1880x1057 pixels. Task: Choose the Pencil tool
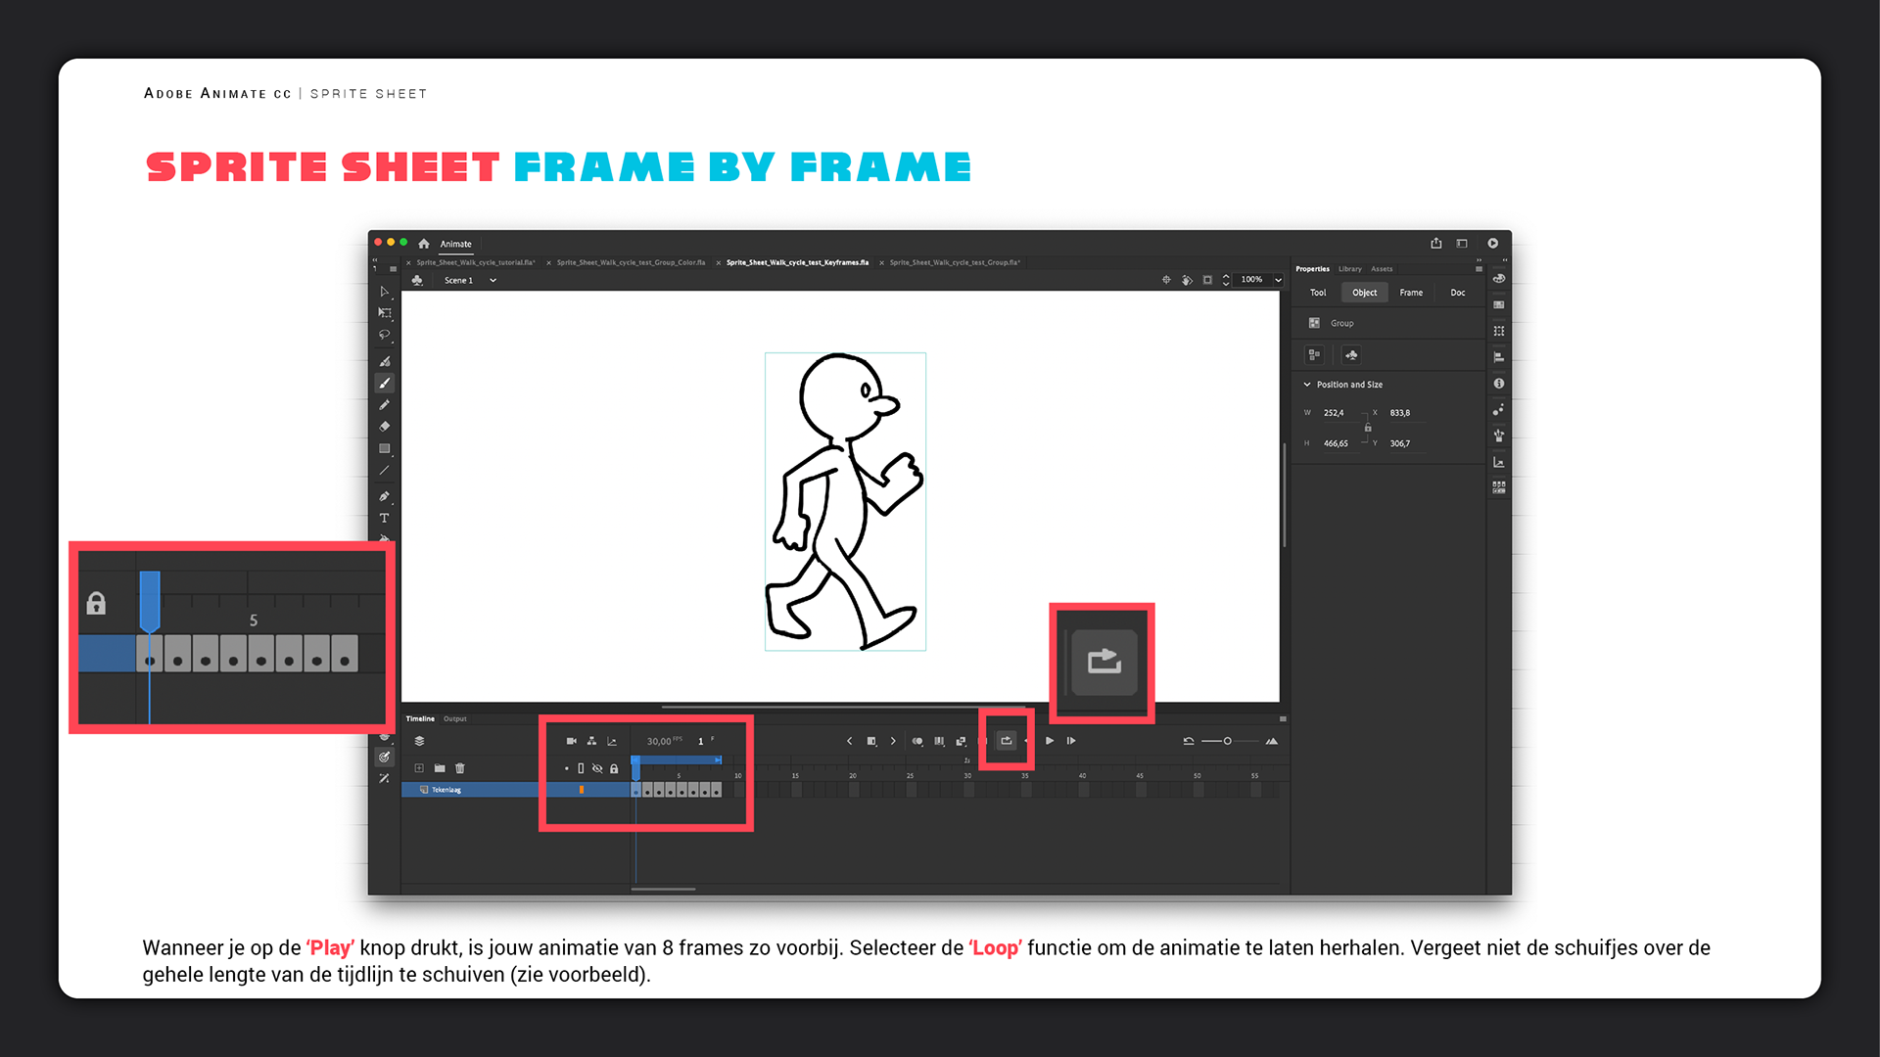384,405
